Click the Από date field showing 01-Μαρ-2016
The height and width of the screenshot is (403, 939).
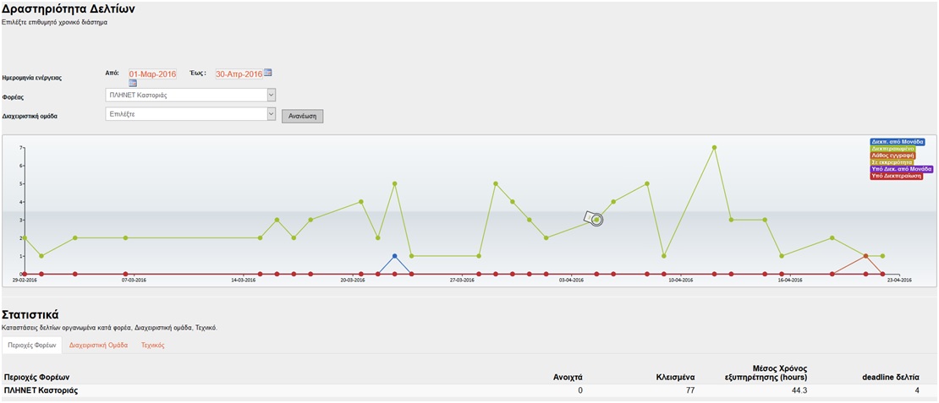[152, 74]
